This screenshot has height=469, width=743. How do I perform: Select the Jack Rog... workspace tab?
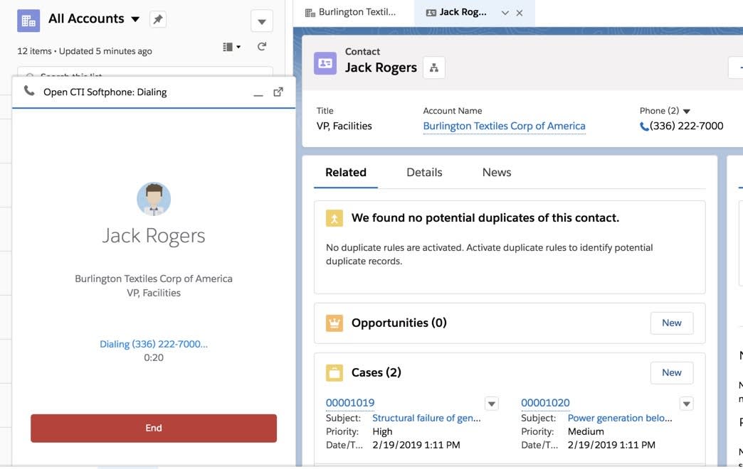pyautogui.click(x=463, y=12)
